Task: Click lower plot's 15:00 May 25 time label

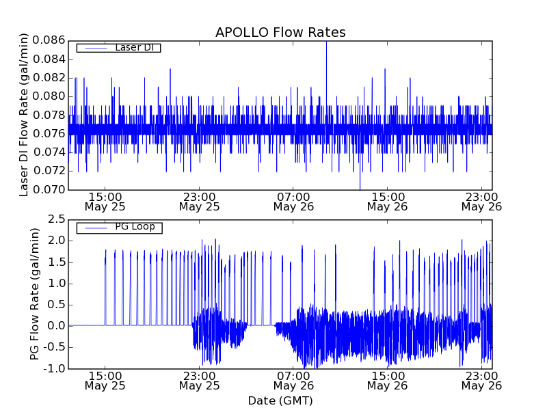Action: coord(105,380)
